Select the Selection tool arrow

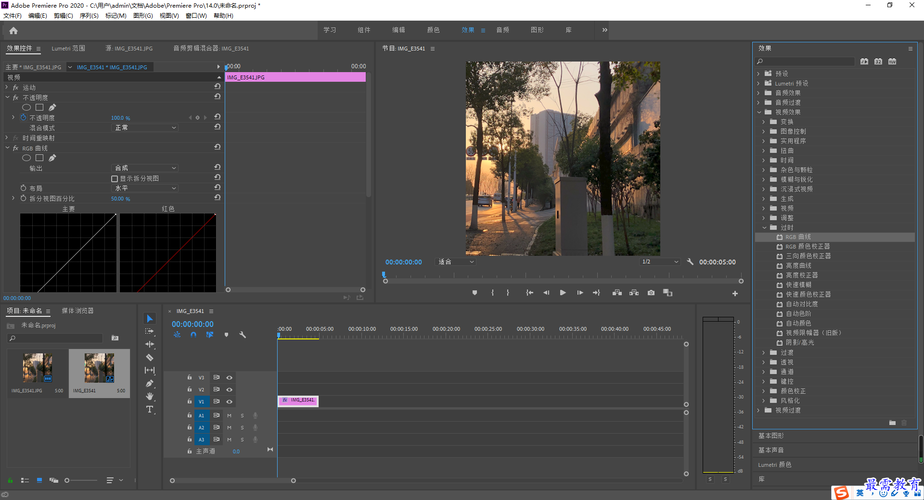[150, 319]
